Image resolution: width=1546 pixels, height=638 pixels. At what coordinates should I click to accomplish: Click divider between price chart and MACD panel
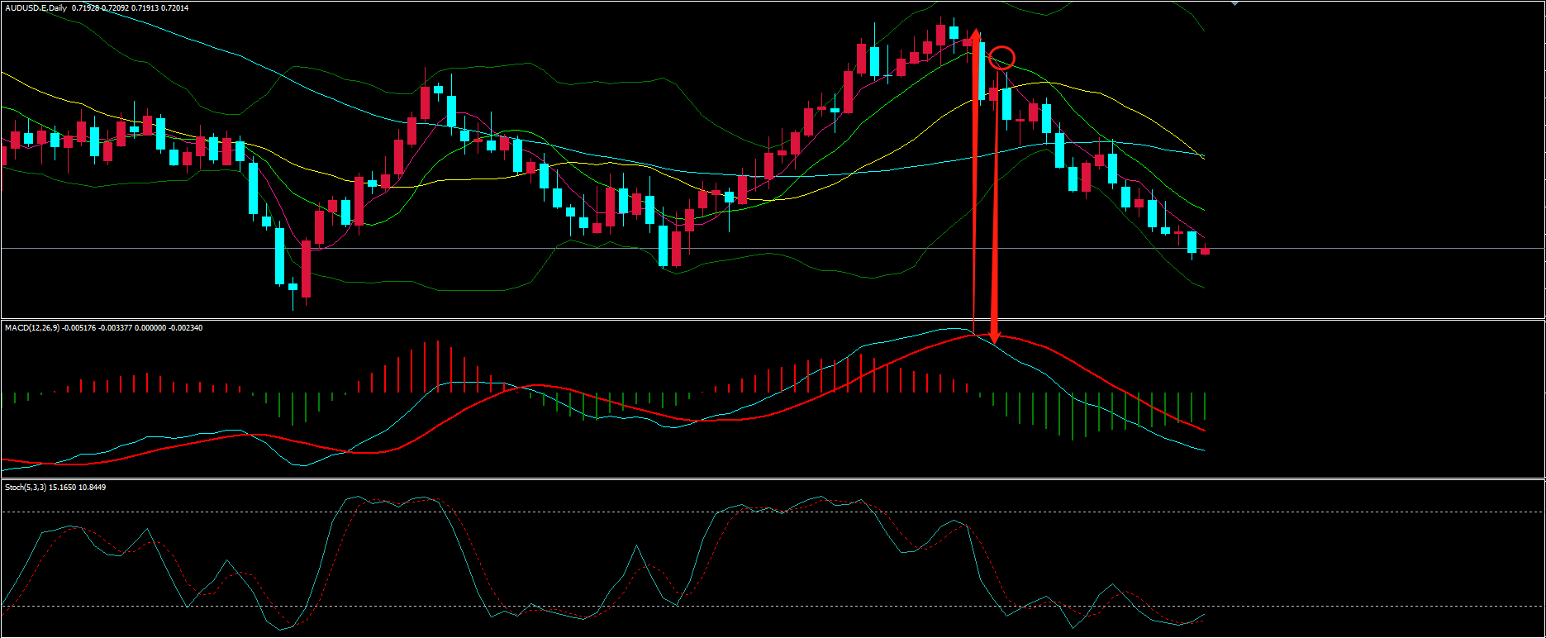pyautogui.click(x=773, y=319)
